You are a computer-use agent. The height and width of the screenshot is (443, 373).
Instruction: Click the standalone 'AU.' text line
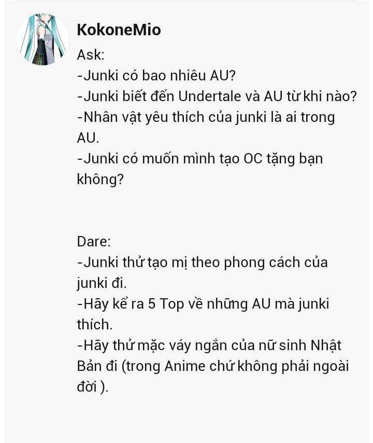tap(88, 138)
